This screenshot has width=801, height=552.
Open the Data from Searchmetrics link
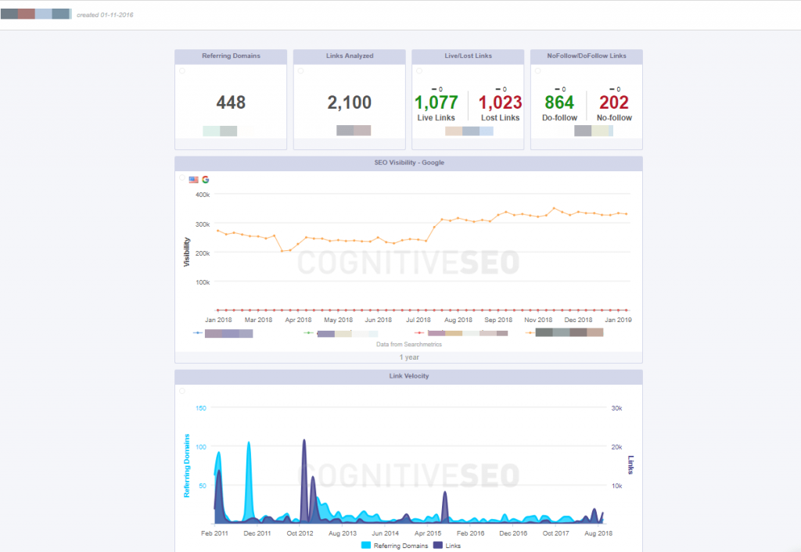tap(408, 345)
